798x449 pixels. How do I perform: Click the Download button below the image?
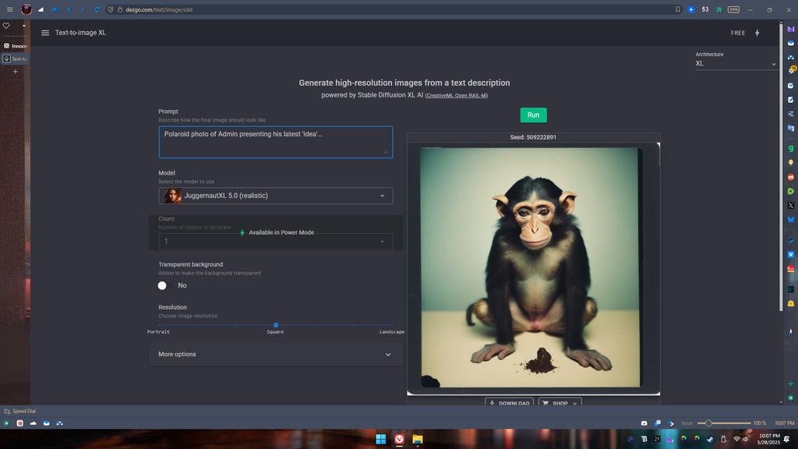(x=509, y=403)
